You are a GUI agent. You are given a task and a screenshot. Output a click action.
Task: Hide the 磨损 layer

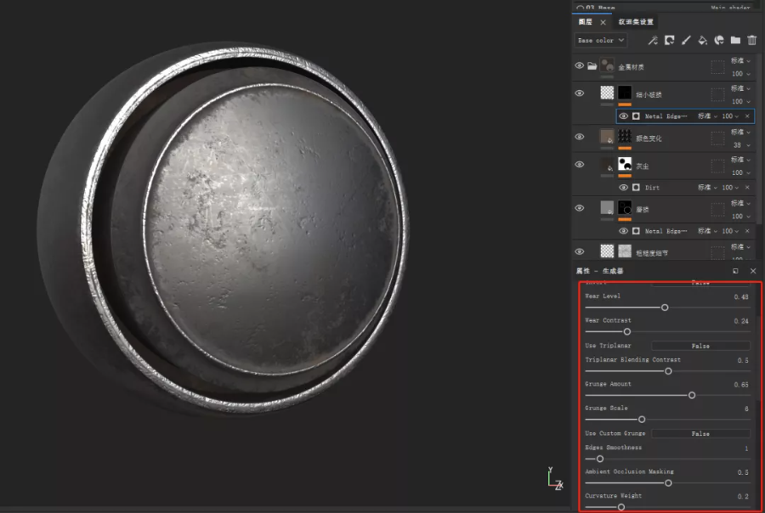tap(579, 208)
